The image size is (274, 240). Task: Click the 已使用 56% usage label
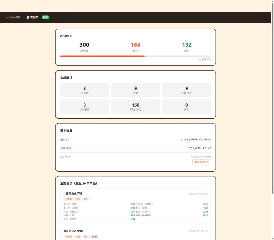point(205,59)
